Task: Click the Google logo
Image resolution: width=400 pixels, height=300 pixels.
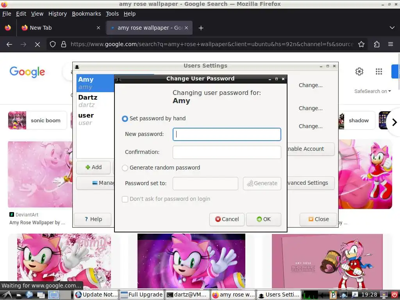Action: 27,72
